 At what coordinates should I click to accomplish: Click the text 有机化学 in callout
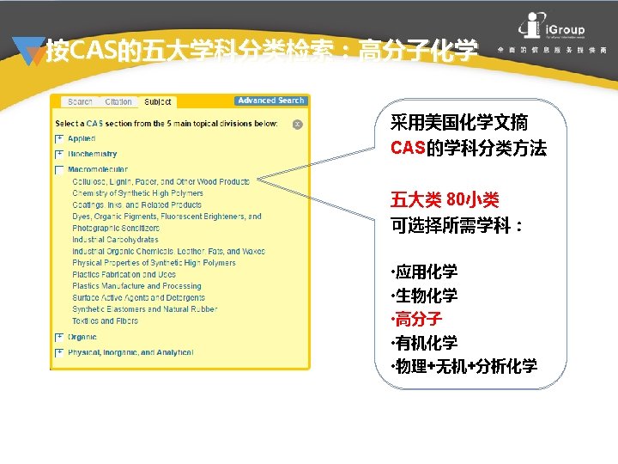(x=426, y=343)
